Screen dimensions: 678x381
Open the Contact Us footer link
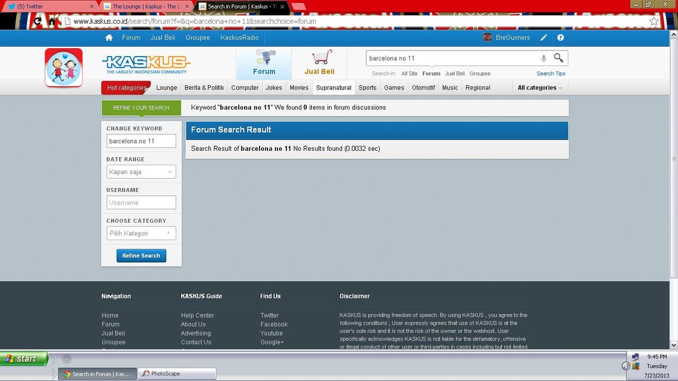click(196, 342)
